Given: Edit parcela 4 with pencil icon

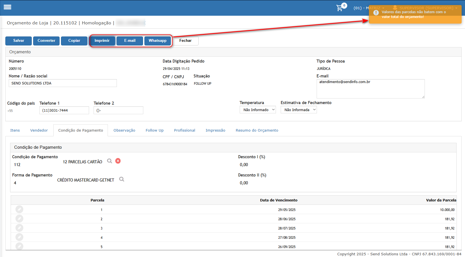Looking at the screenshot, I should tap(19, 237).
